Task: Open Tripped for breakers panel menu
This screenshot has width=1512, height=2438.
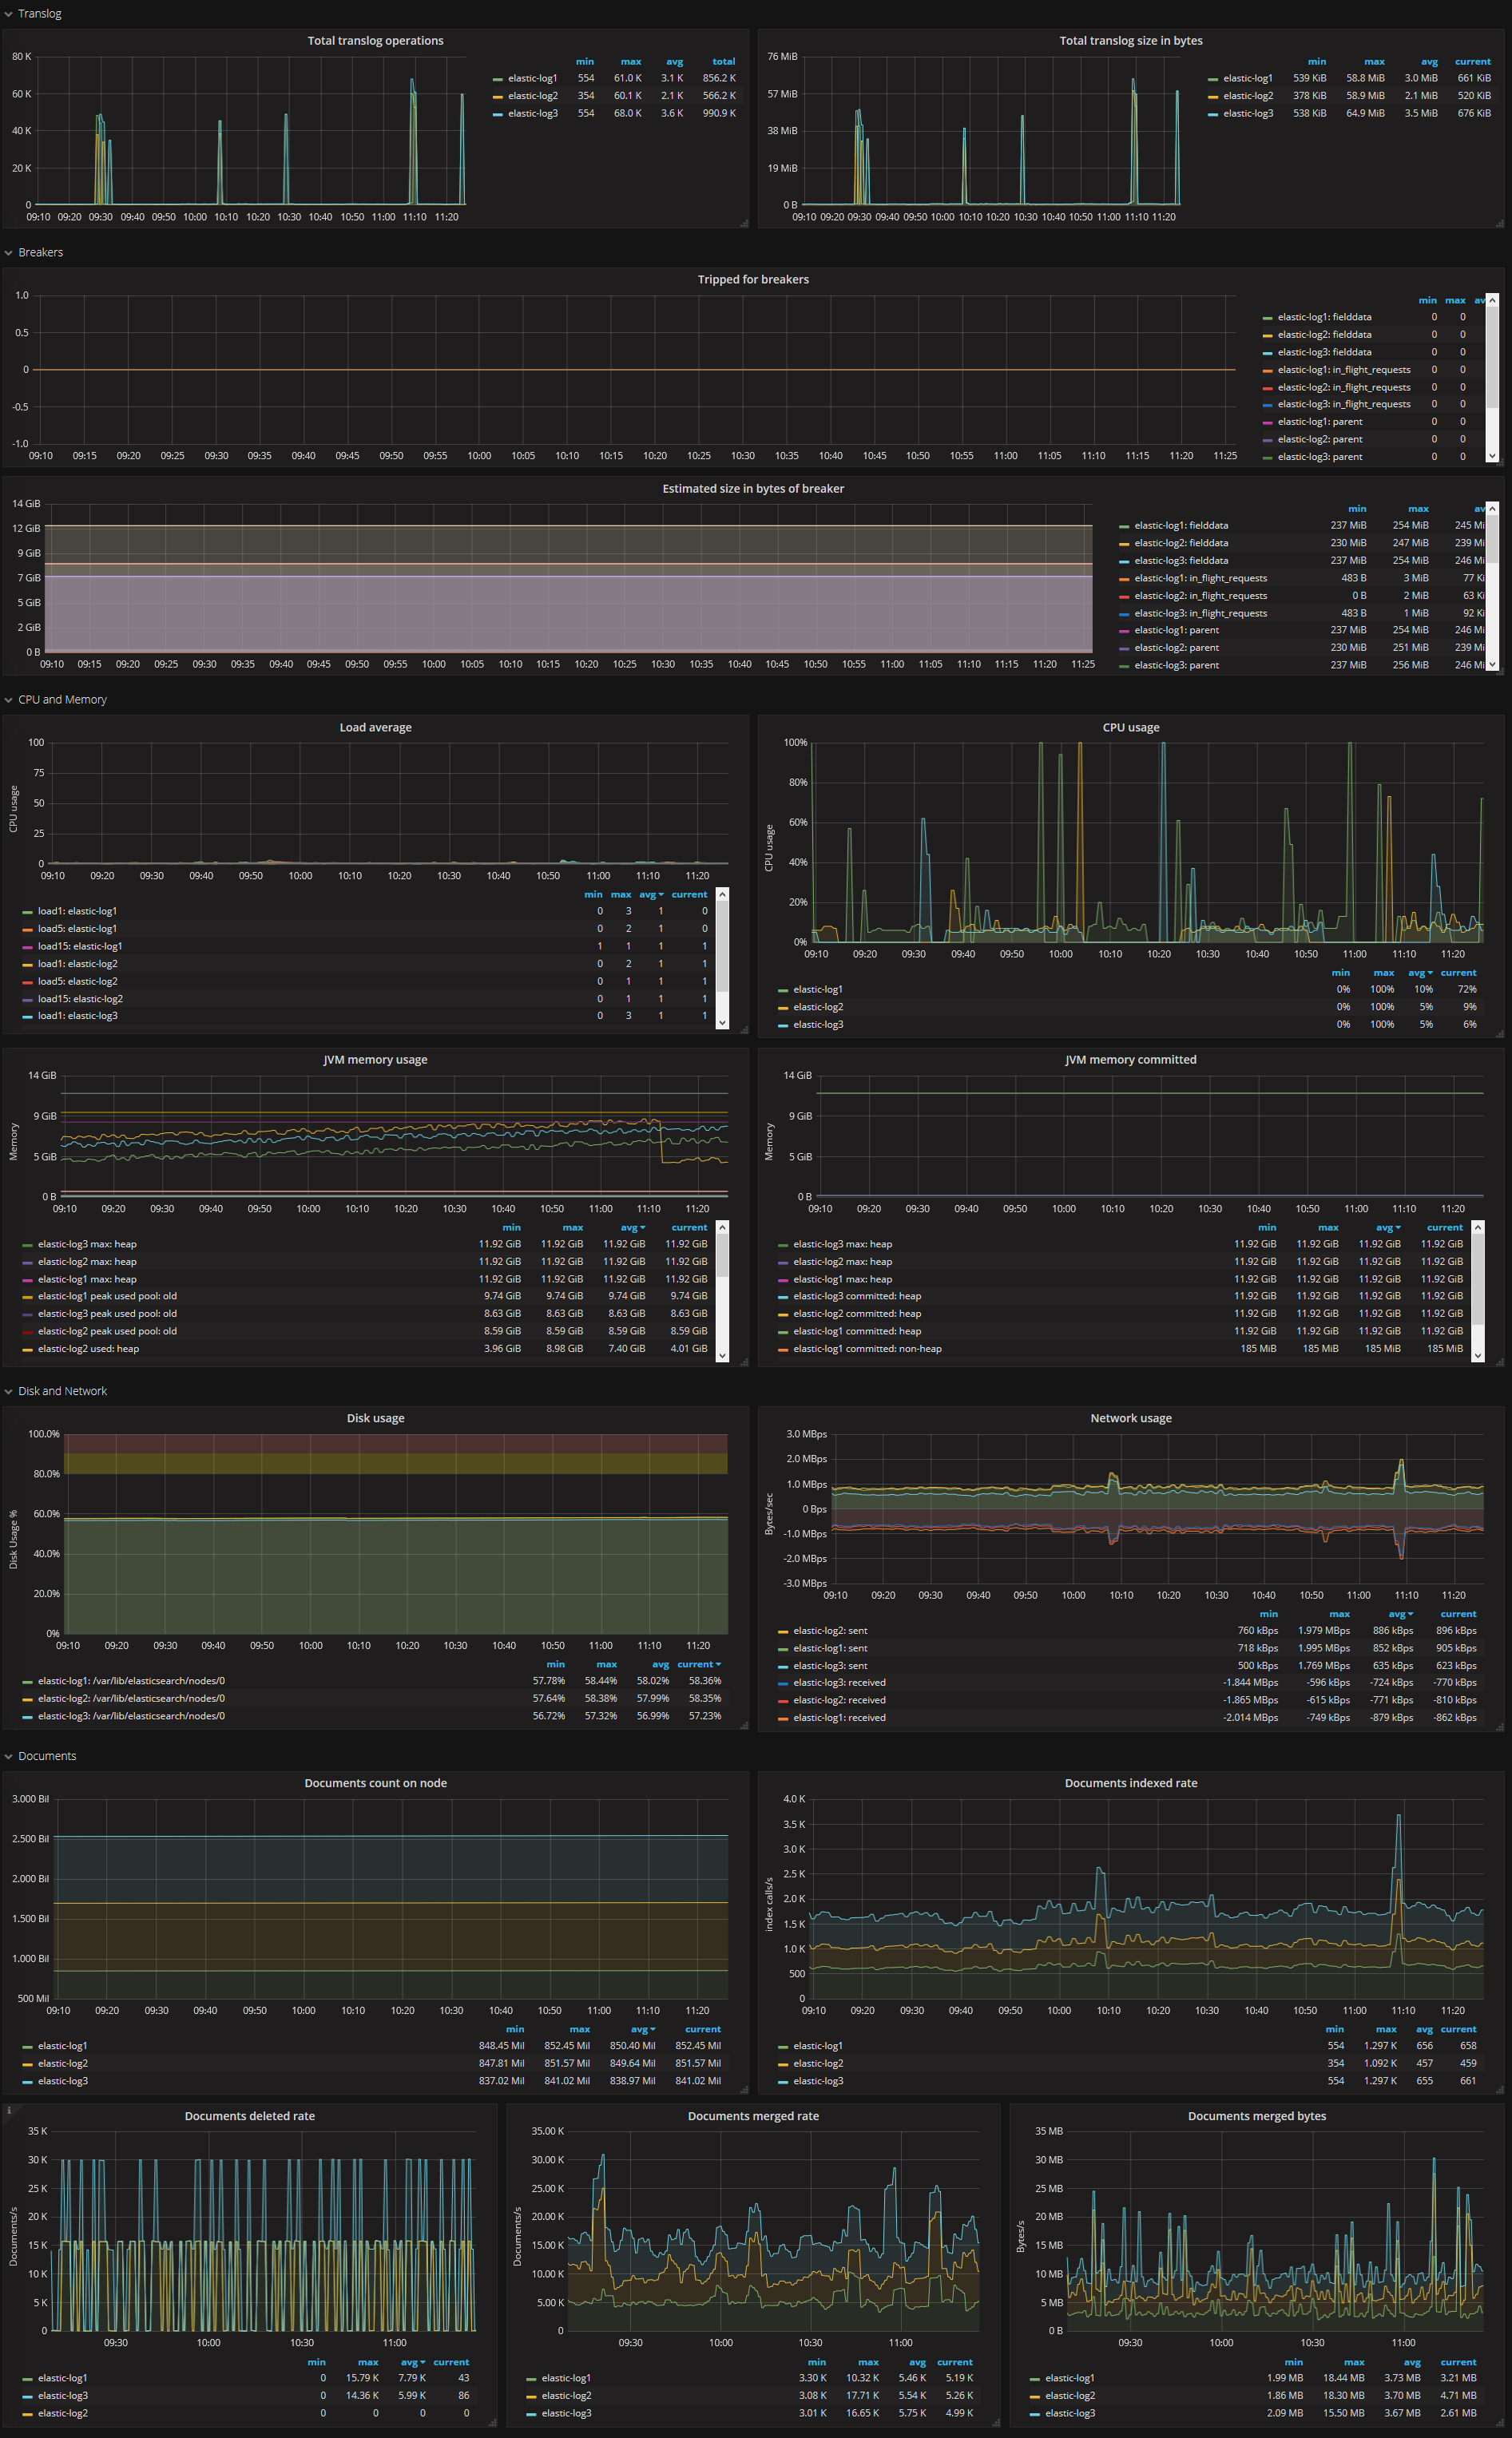Action: coord(753,279)
